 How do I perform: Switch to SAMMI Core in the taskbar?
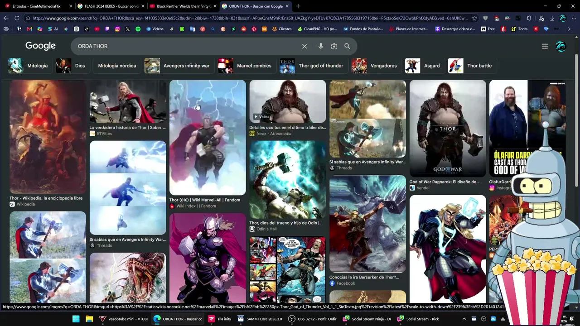[260, 319]
